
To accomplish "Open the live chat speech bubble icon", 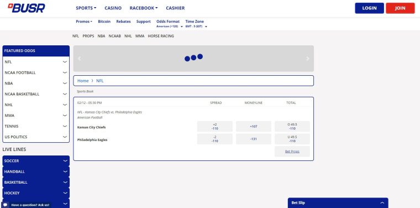I will point(5,205).
